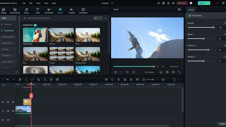This screenshot has height=127, width=226.
Task: Toggle visibility of the video track eye
Action: 13,111
